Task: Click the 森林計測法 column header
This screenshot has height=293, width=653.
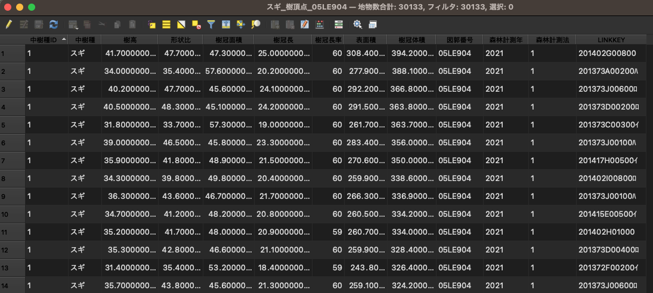Action: pyautogui.click(x=552, y=39)
